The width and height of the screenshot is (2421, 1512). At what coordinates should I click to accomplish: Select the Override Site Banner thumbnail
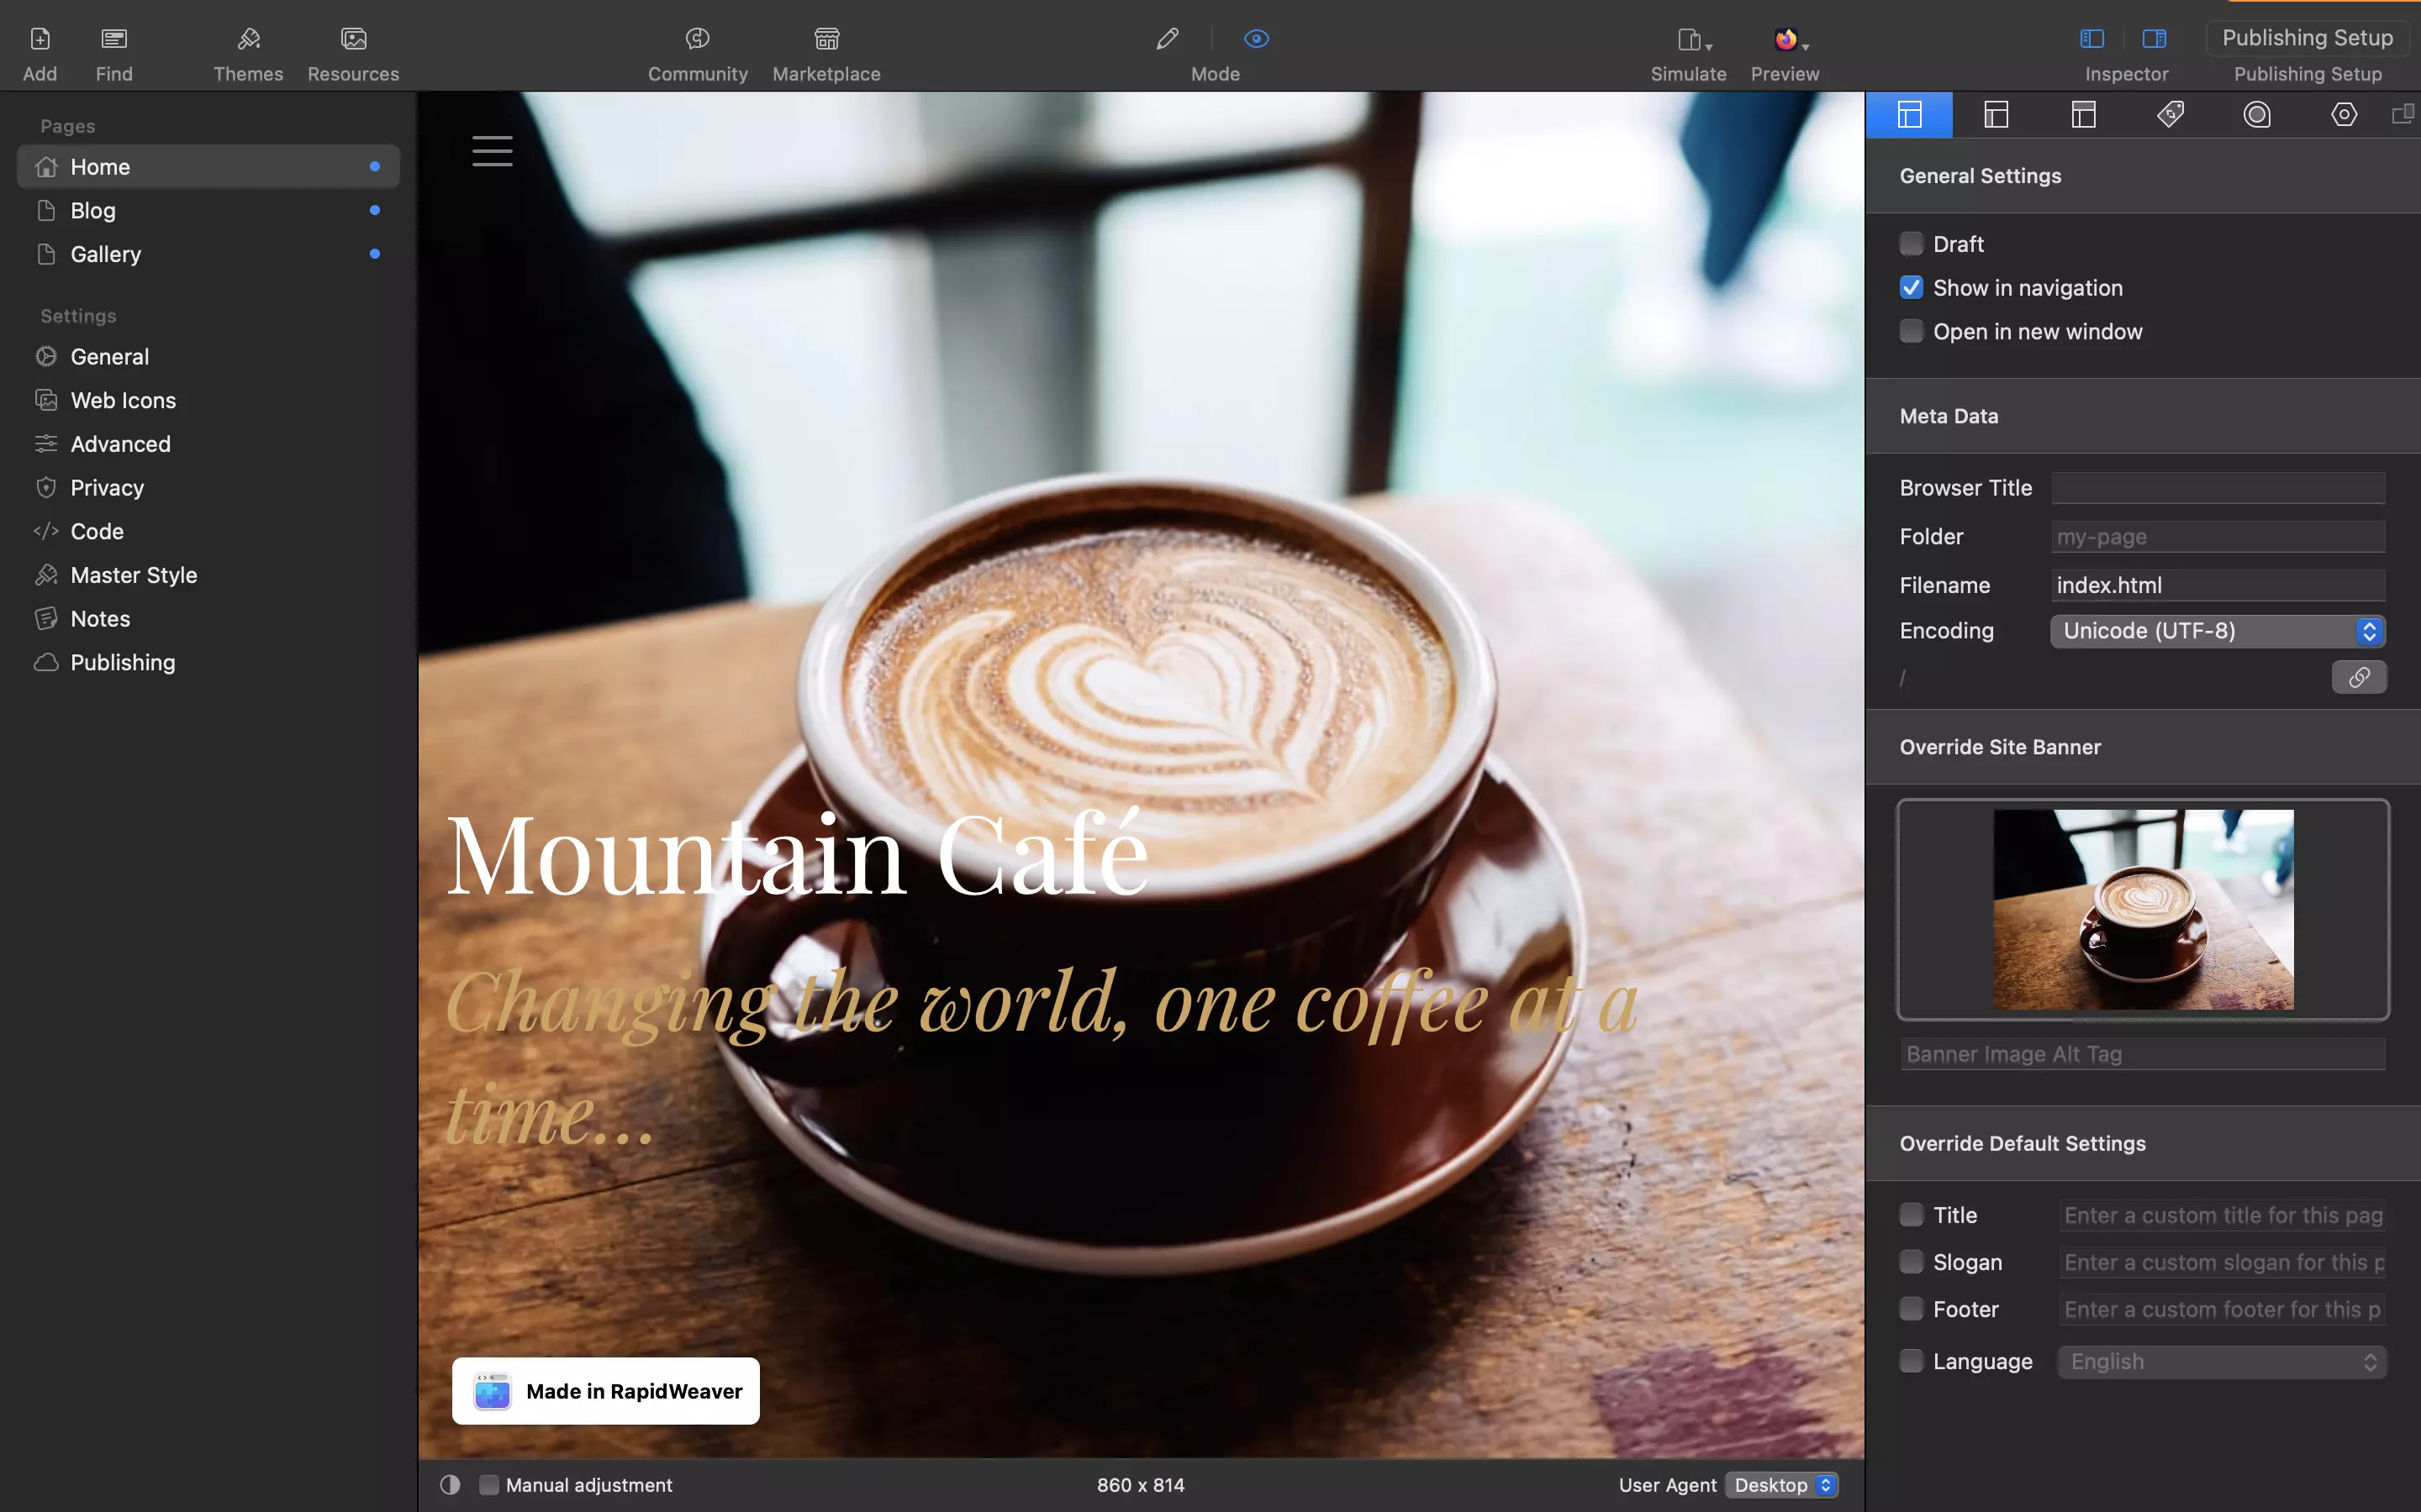(x=2142, y=909)
